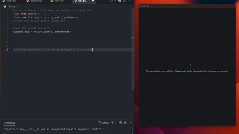Open editor More Actions ellipsis menu
239x134 pixels.
(130, 1)
